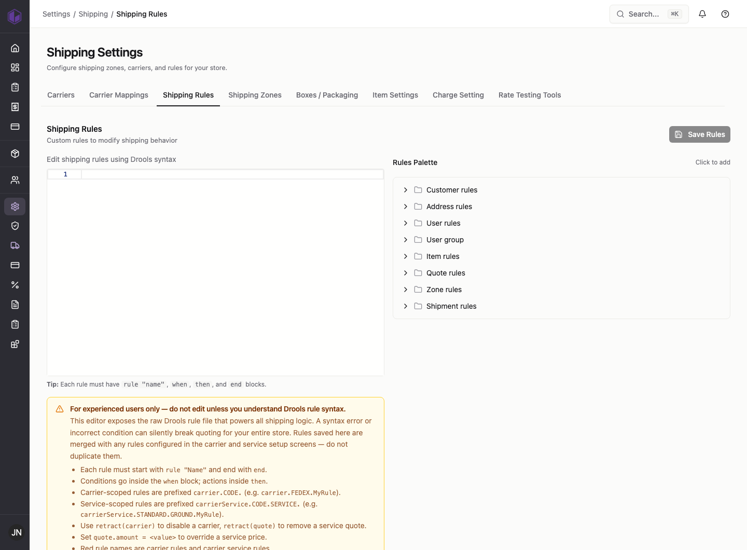Expand Quote rules with its chevron
Image resolution: width=747 pixels, height=550 pixels.
pos(406,273)
